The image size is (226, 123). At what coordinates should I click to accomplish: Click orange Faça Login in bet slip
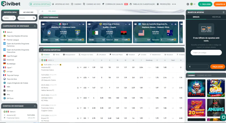[218, 67]
